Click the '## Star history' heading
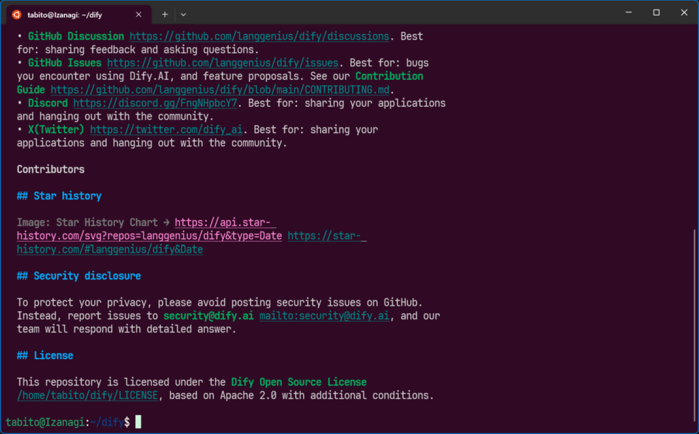 pyautogui.click(x=59, y=196)
